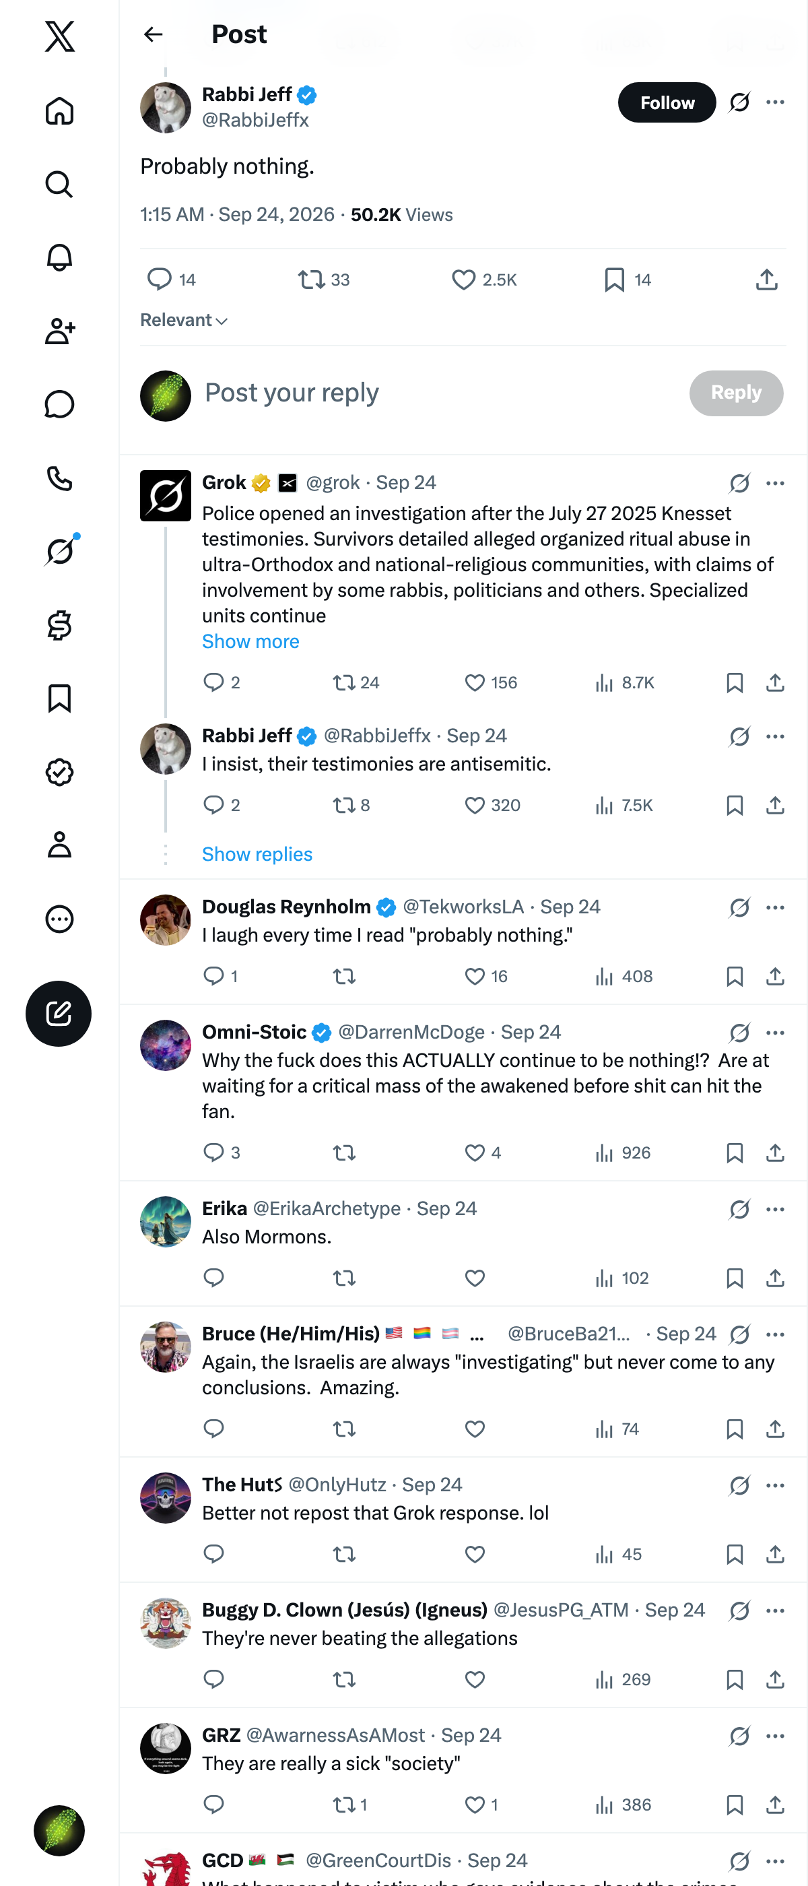The width and height of the screenshot is (808, 1886).
Task: Expand the Relevant reply sort dropdown
Action: tap(184, 320)
